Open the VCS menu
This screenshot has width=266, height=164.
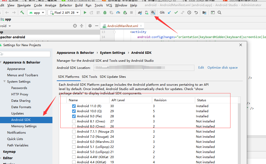pos(109,5)
